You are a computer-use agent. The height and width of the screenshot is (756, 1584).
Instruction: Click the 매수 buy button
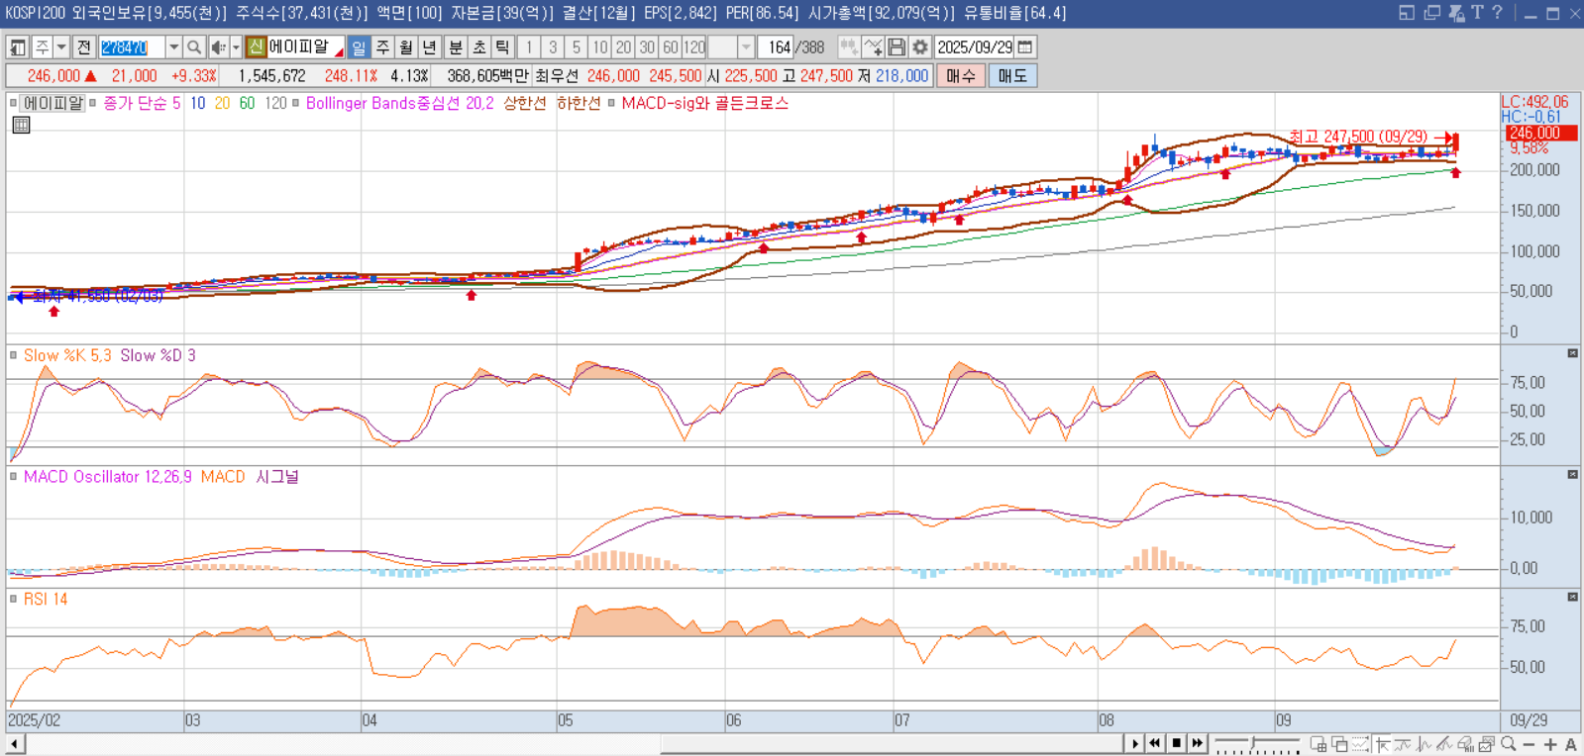[960, 76]
